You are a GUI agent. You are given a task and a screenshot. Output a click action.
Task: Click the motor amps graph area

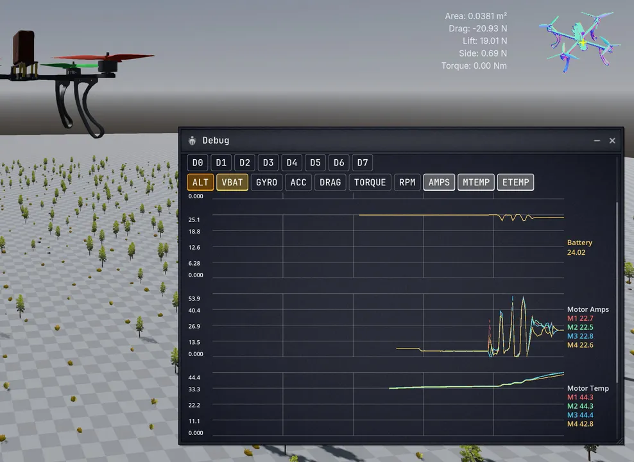[388, 325]
